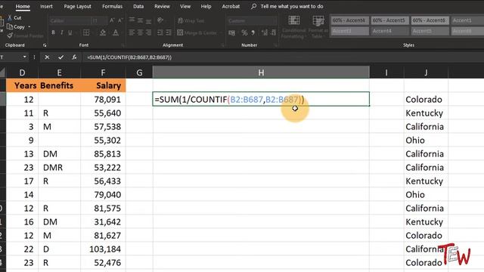Click the Bottom Align icon
This screenshot has width=484, height=272.
click(148, 20)
